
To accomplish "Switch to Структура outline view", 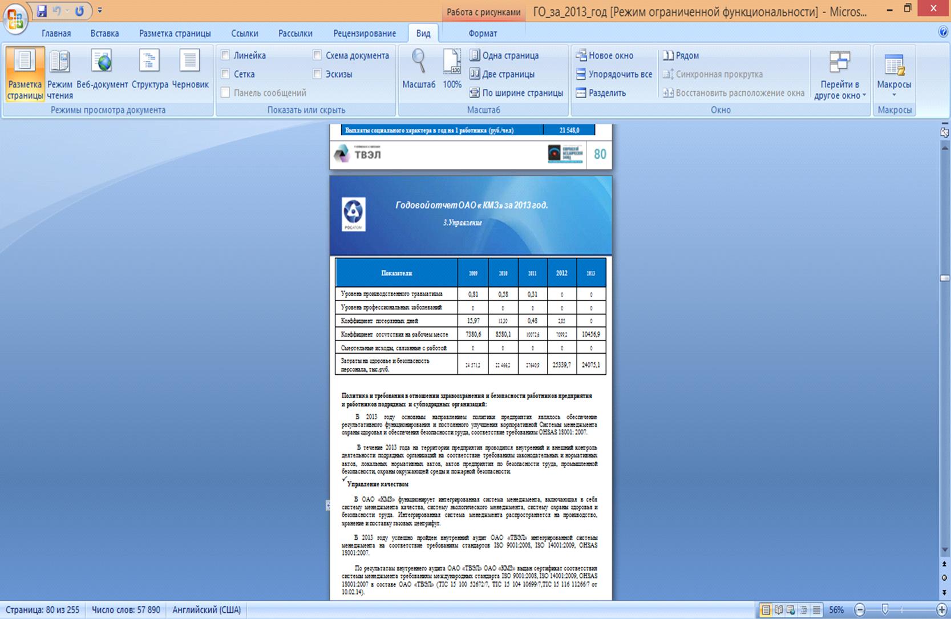I will [150, 70].
